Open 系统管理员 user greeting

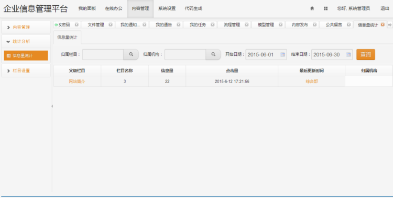point(353,8)
